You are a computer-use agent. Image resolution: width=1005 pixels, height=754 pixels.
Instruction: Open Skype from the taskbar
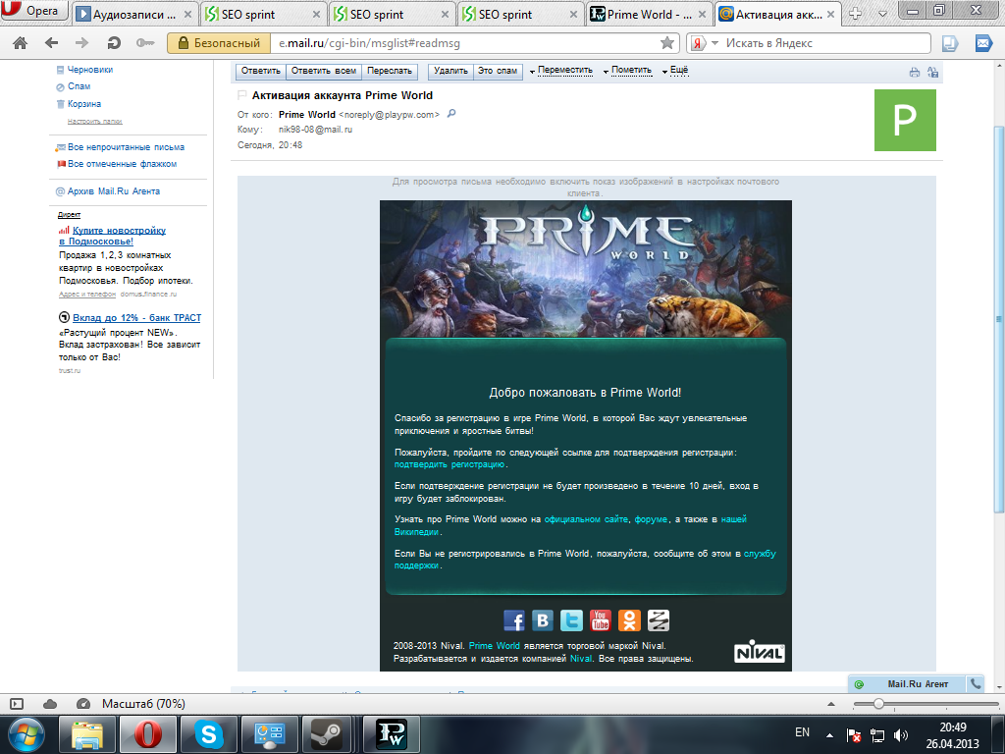(208, 734)
